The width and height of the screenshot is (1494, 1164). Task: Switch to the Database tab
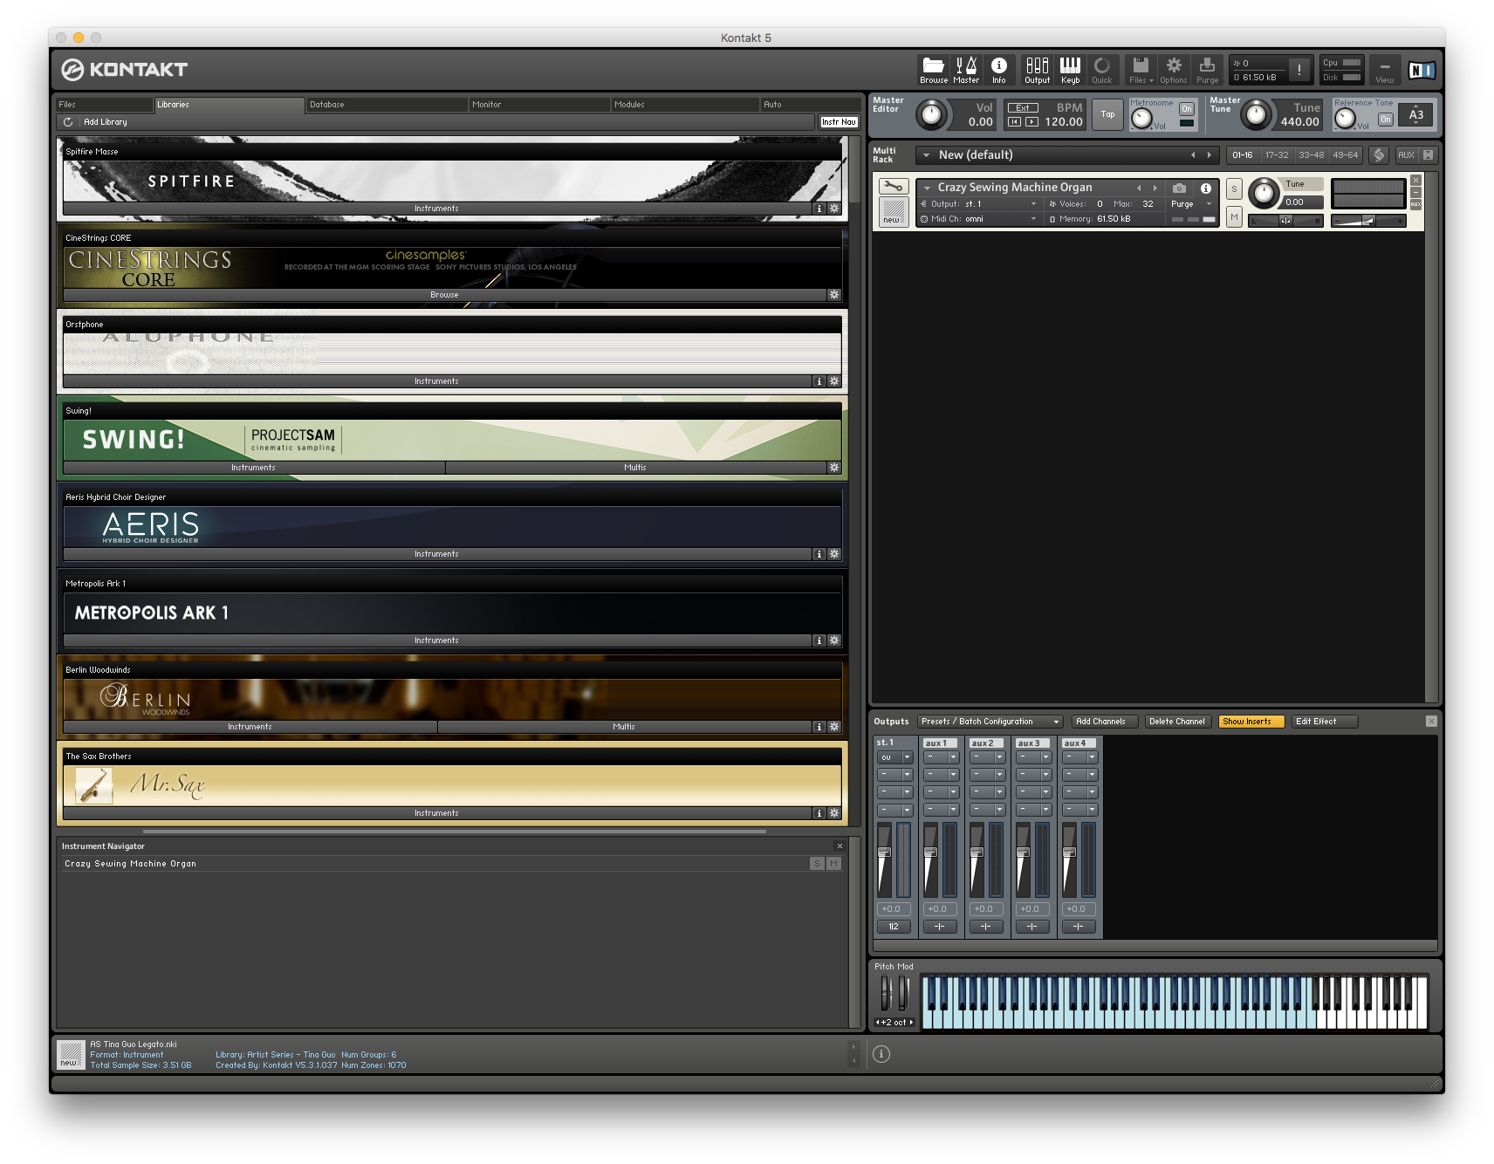coord(387,105)
